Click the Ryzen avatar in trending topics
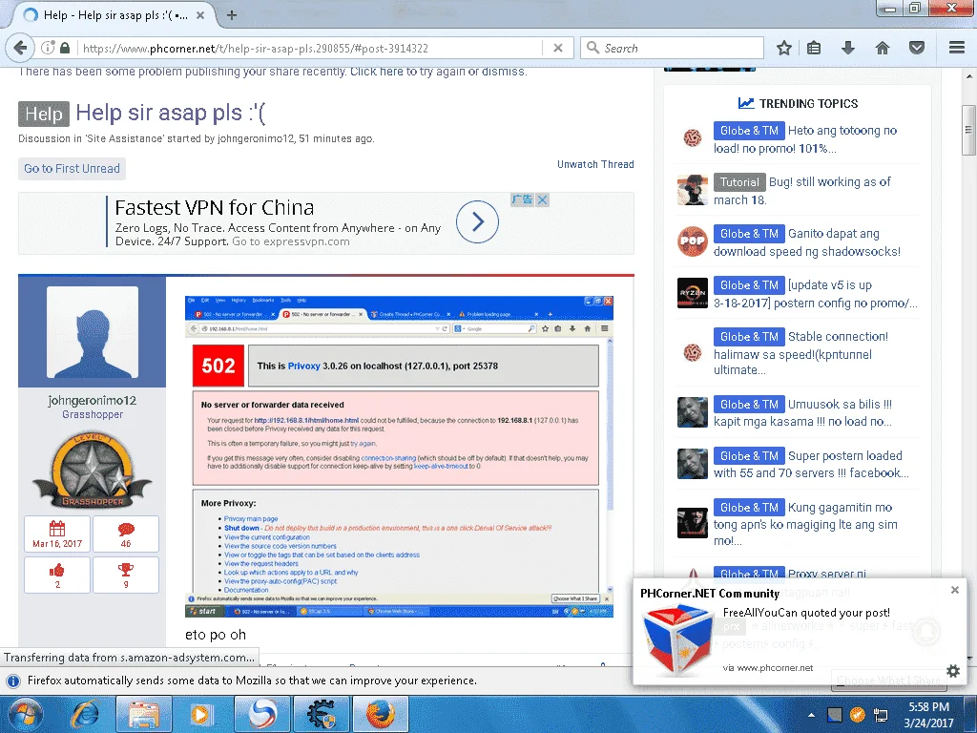977x733 pixels. [693, 293]
